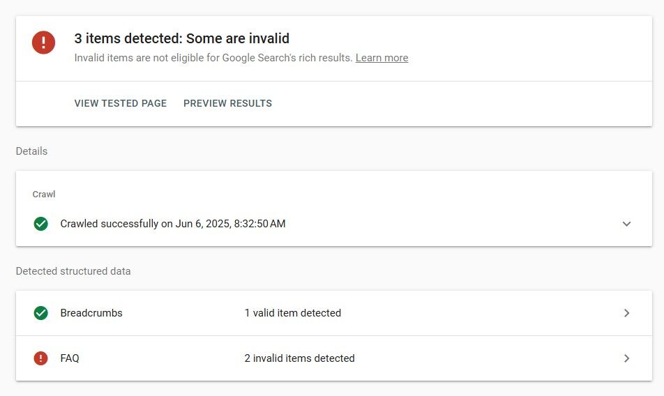Click the green checkmark in the Crawl card
The height and width of the screenshot is (396, 664).
(x=41, y=224)
